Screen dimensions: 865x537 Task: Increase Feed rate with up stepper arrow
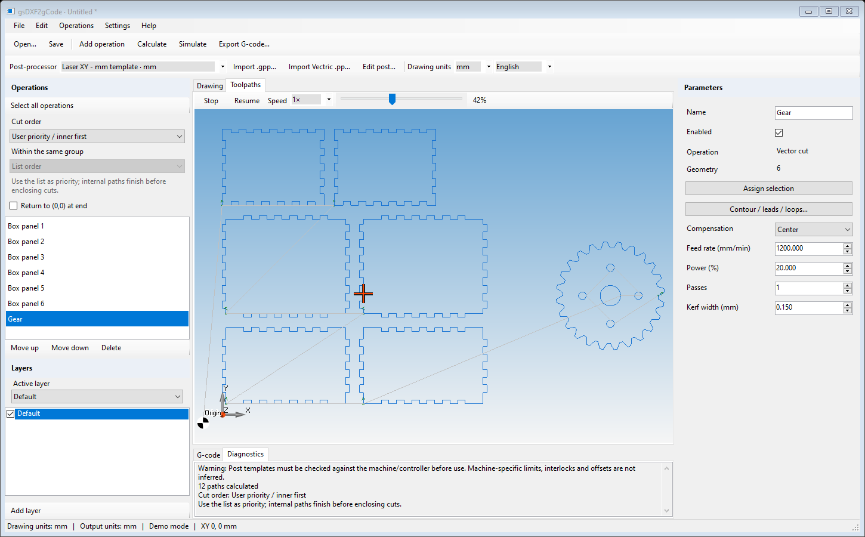click(848, 246)
